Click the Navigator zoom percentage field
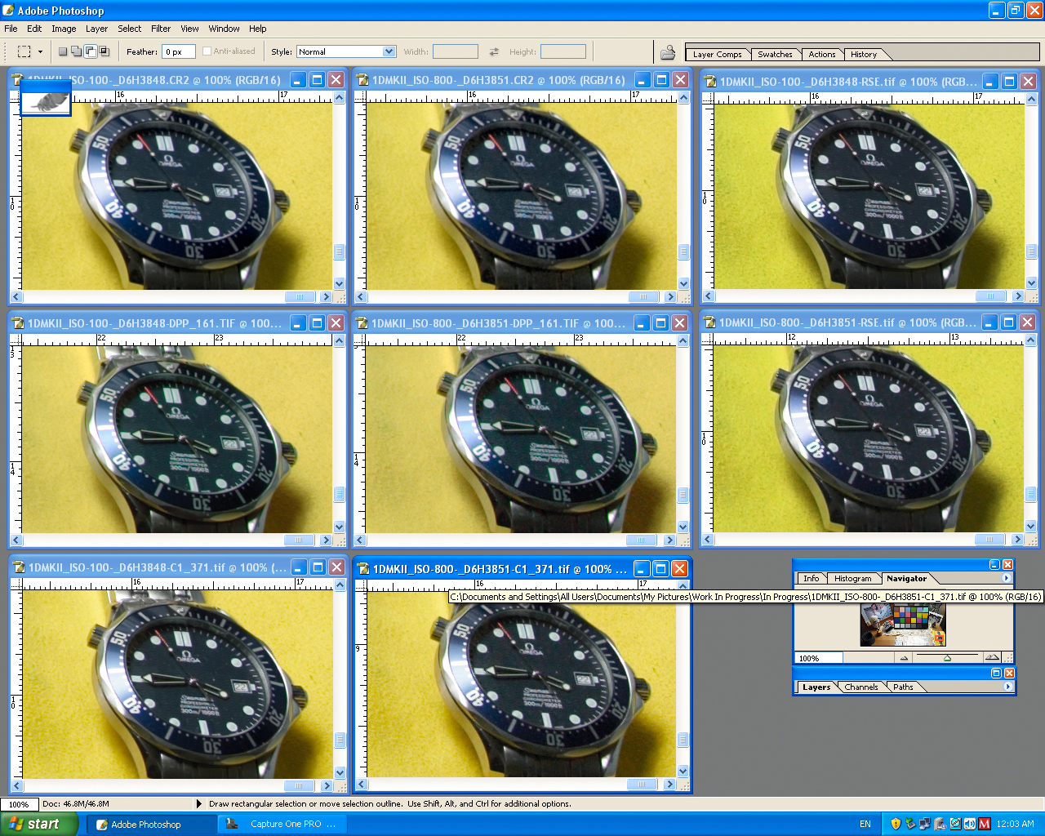The height and width of the screenshot is (836, 1045). point(818,658)
